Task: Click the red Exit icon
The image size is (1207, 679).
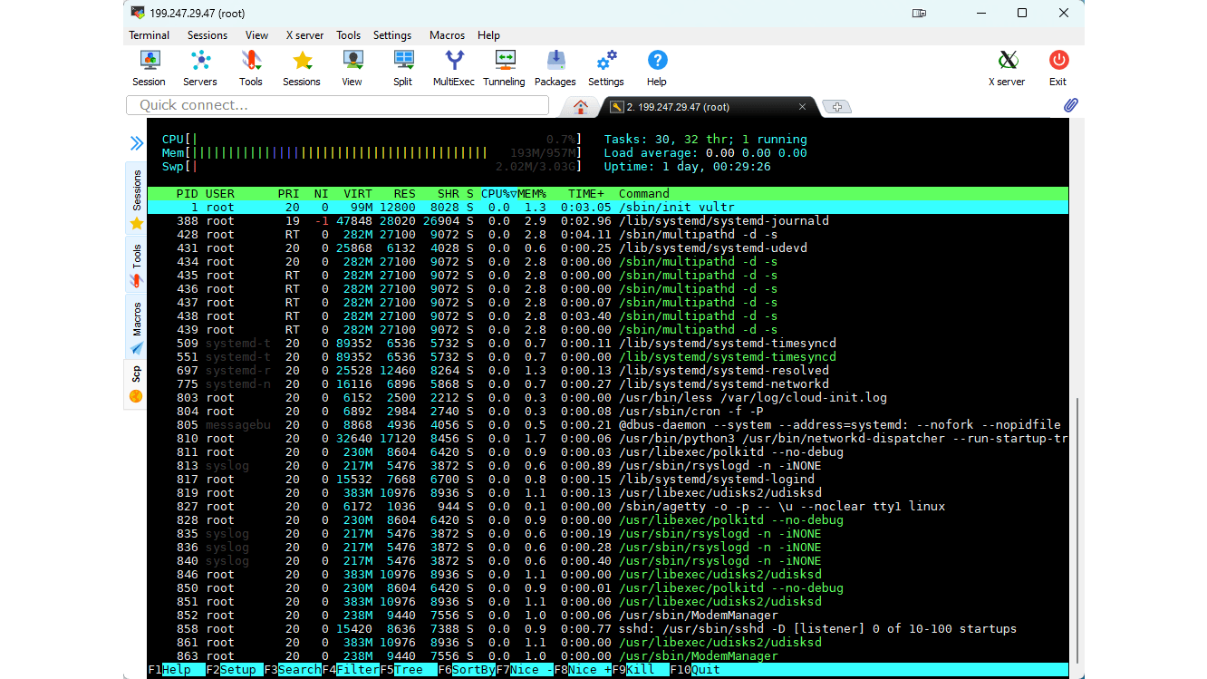Action: 1057,68
